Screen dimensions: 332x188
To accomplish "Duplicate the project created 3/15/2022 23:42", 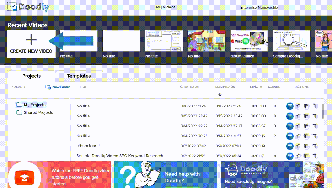I will pyautogui.click(x=306, y=116).
